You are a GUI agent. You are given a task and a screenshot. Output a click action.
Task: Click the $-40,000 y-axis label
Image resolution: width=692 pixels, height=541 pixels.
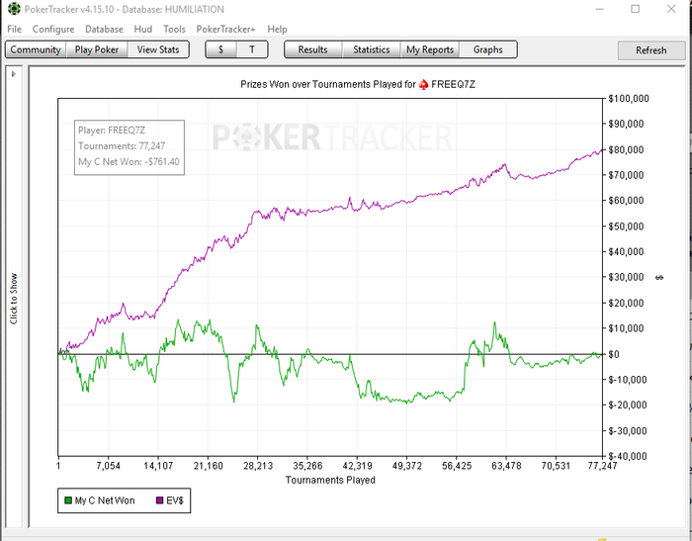click(627, 456)
